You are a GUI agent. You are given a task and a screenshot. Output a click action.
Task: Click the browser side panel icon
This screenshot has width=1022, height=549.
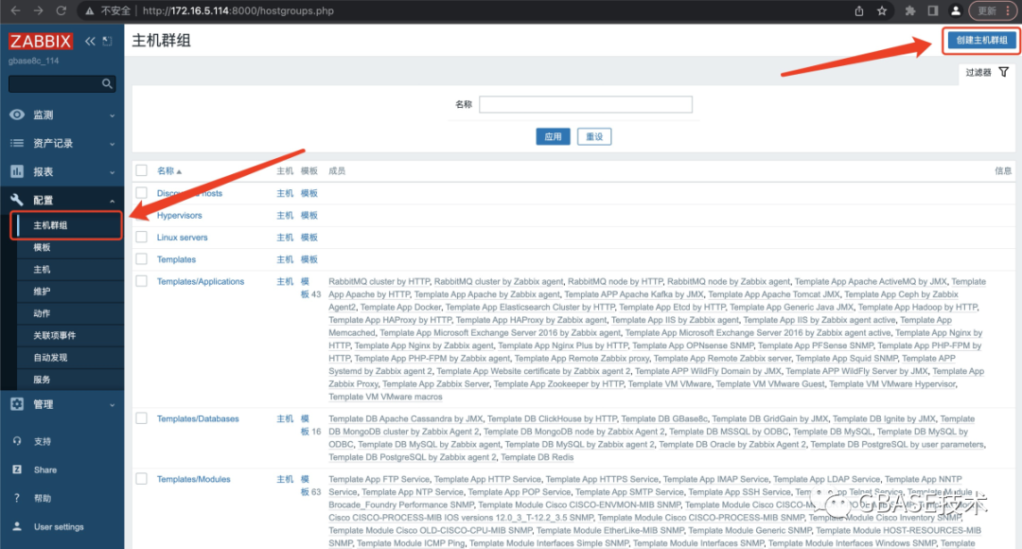[933, 10]
